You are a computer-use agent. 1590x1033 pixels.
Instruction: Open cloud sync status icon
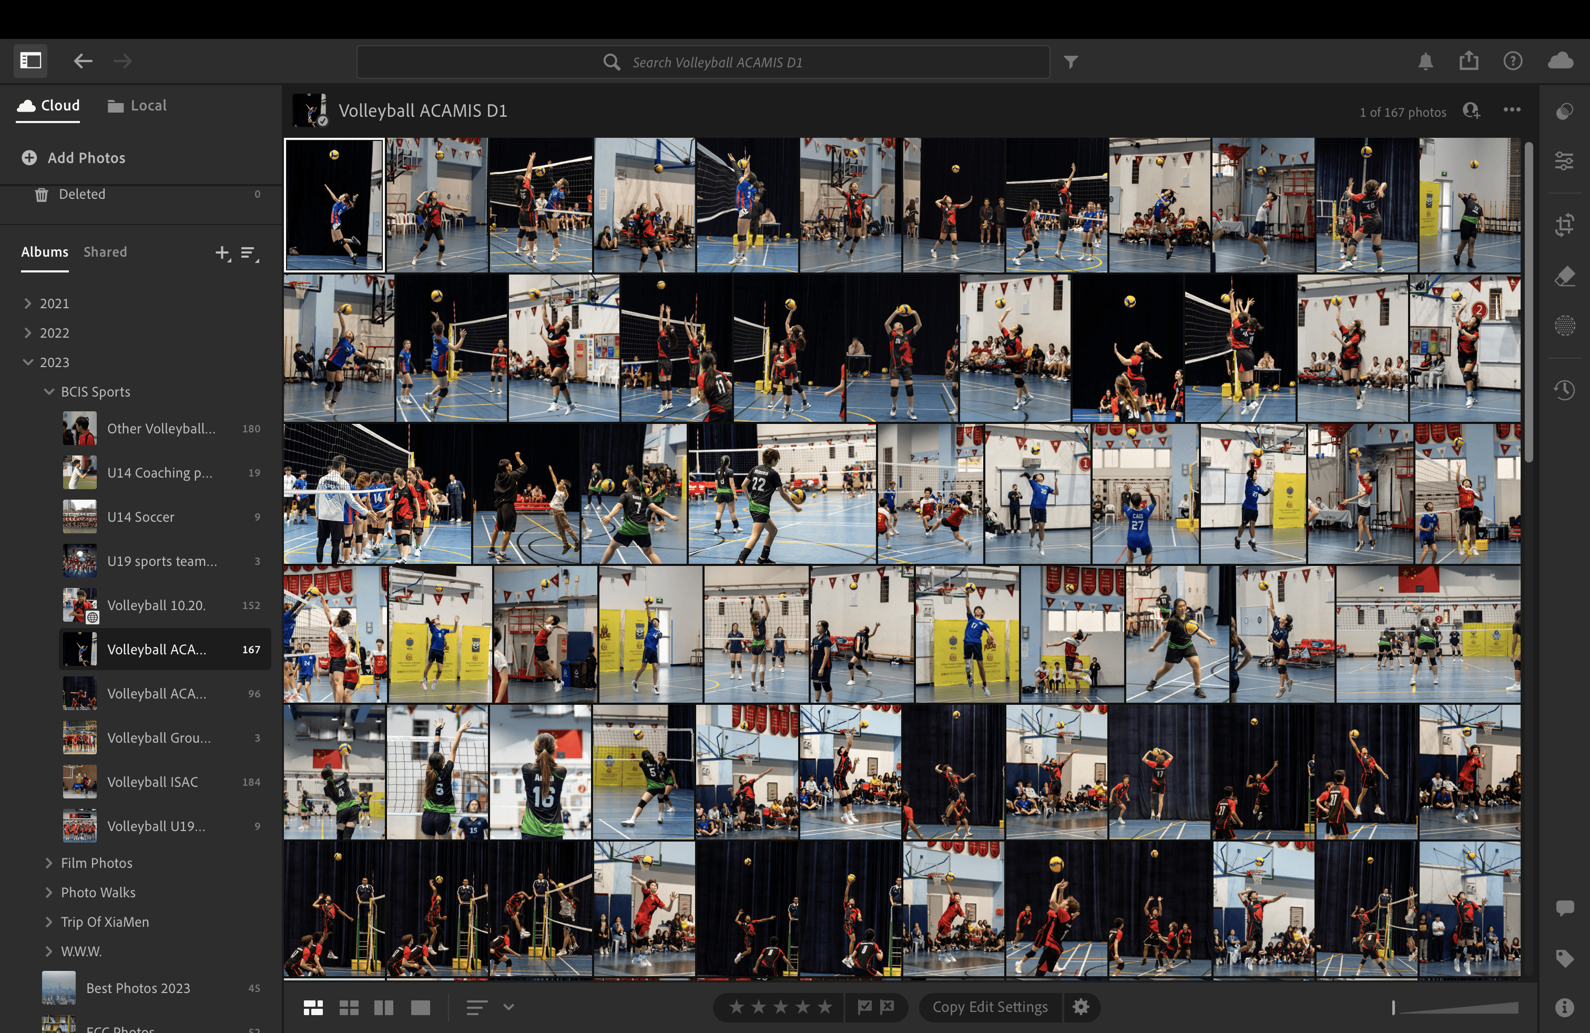tap(1561, 62)
